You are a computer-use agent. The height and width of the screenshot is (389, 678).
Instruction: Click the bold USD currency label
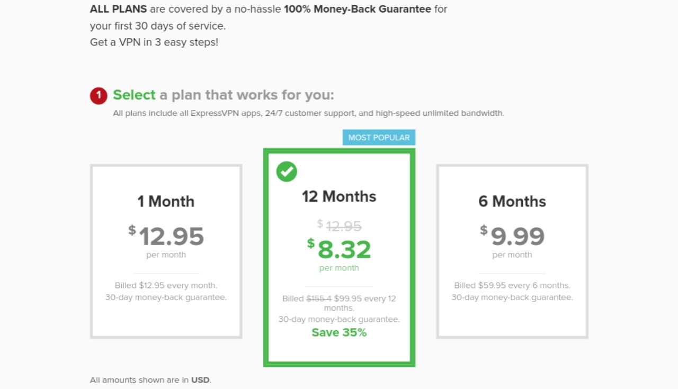click(200, 380)
